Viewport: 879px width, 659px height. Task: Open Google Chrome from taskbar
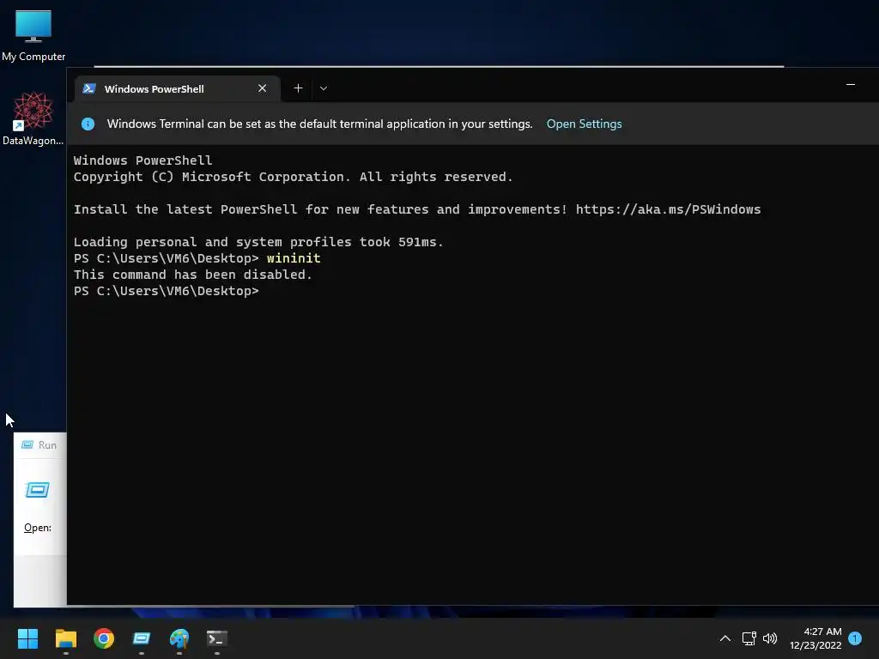pos(104,638)
